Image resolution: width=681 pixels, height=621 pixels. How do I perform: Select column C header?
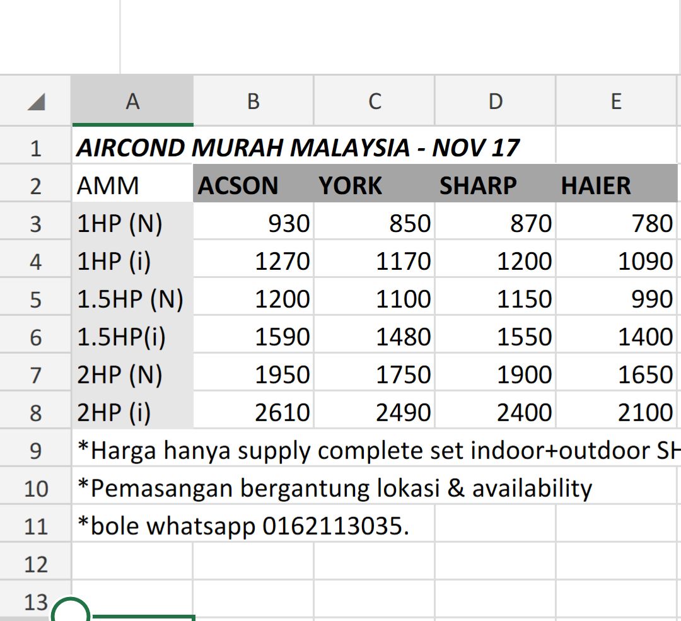(375, 101)
